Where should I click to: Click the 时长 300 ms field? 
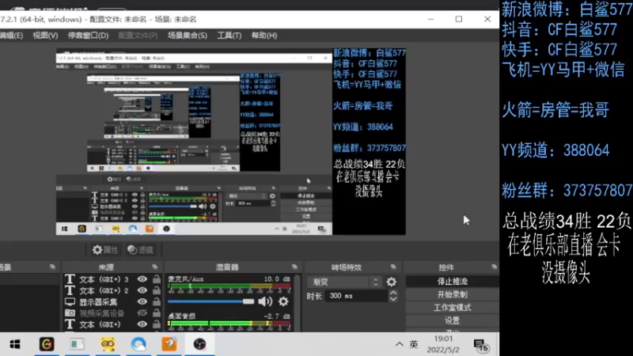[x=357, y=296]
